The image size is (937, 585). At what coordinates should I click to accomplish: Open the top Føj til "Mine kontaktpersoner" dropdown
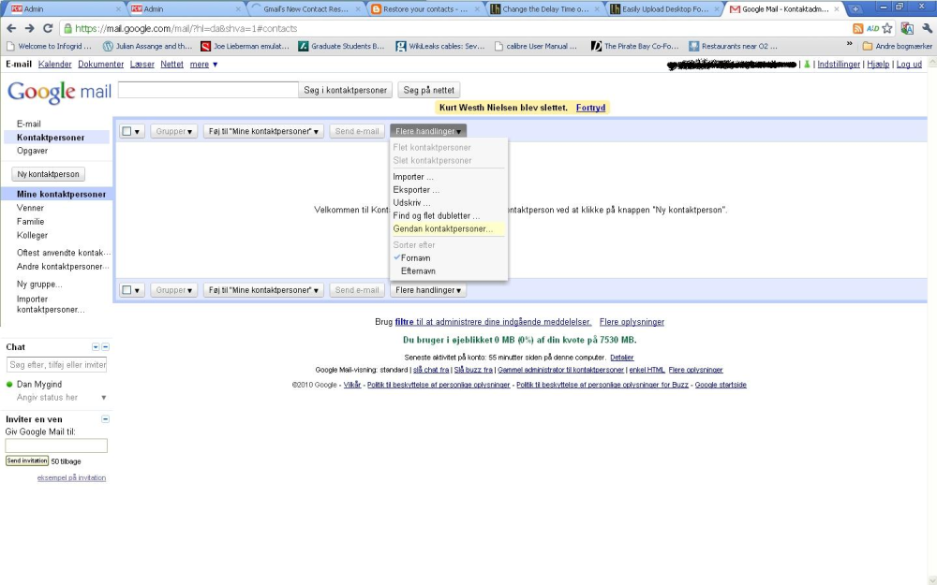point(263,131)
